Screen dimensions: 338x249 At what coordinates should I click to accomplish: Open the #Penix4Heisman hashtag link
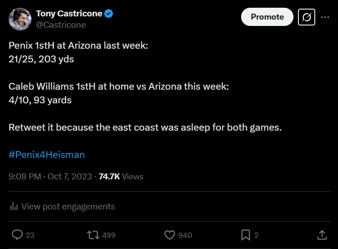click(x=46, y=155)
